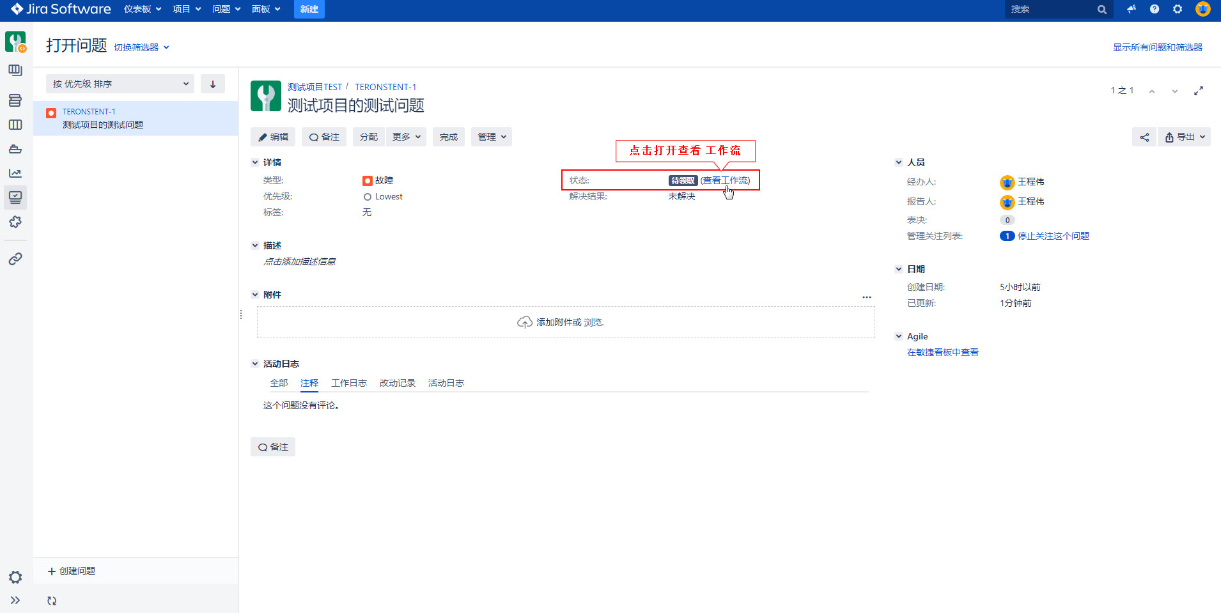
Task: Open the 管理 dropdown
Action: click(x=491, y=137)
